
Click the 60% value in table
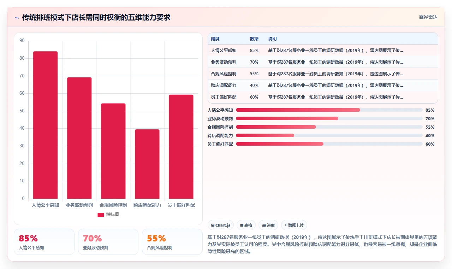click(x=254, y=97)
